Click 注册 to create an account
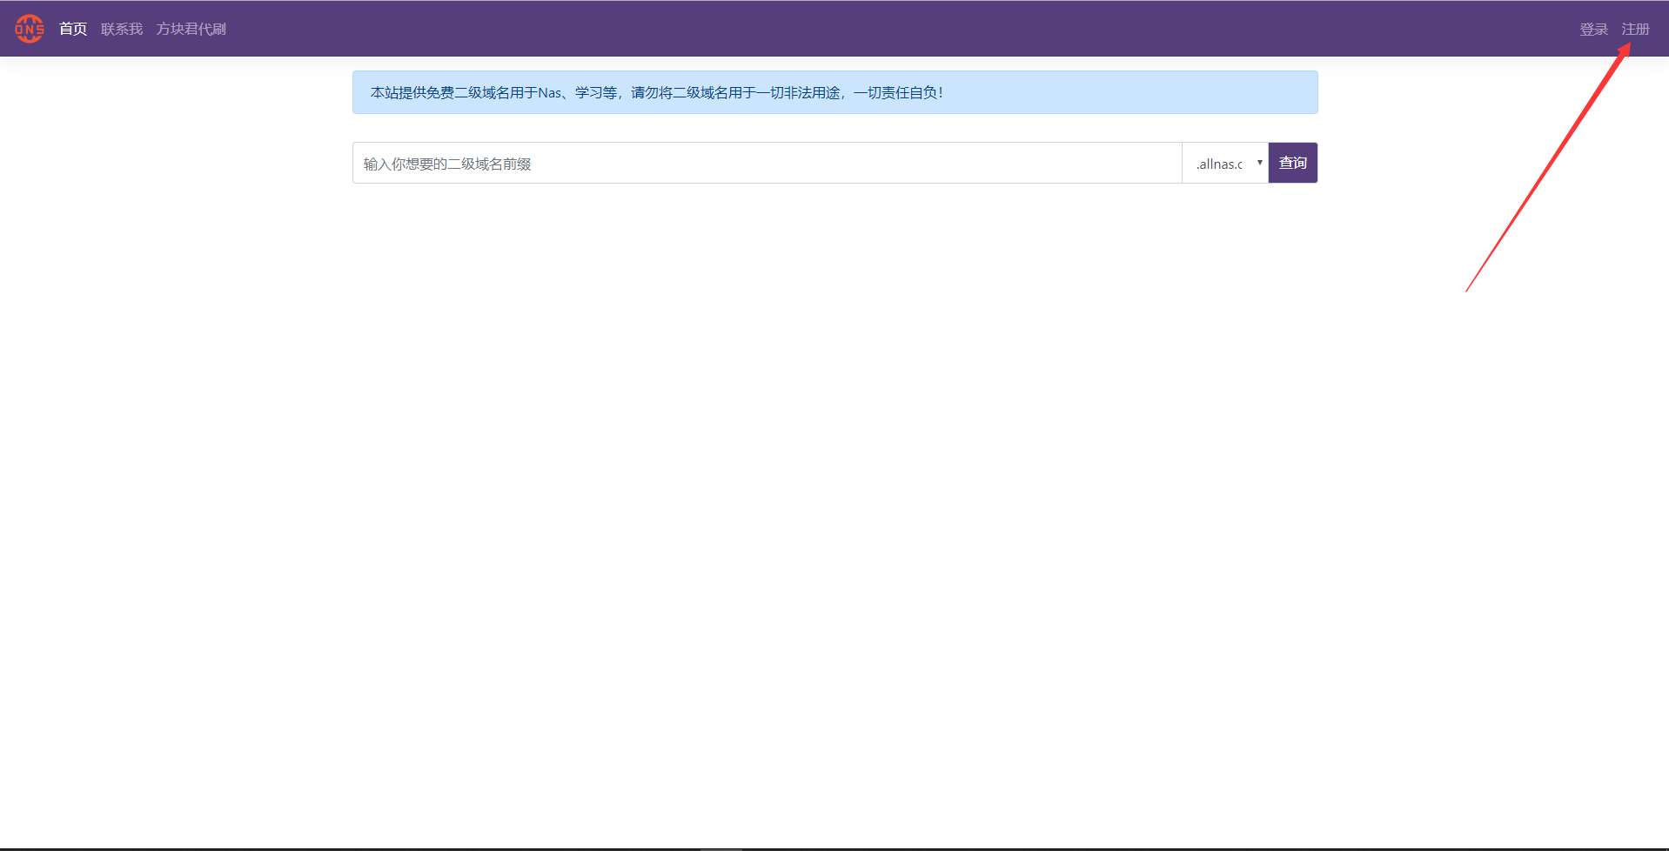 1634,28
